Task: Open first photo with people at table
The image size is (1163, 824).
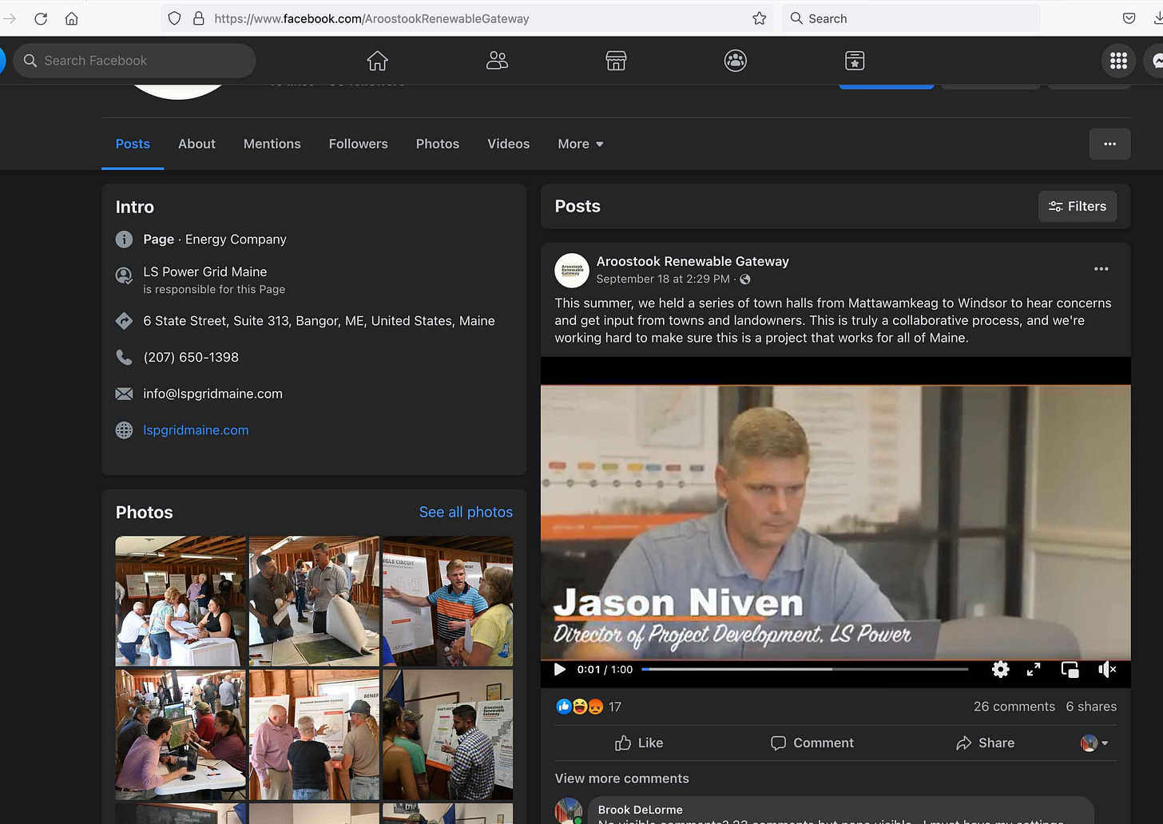Action: click(181, 601)
